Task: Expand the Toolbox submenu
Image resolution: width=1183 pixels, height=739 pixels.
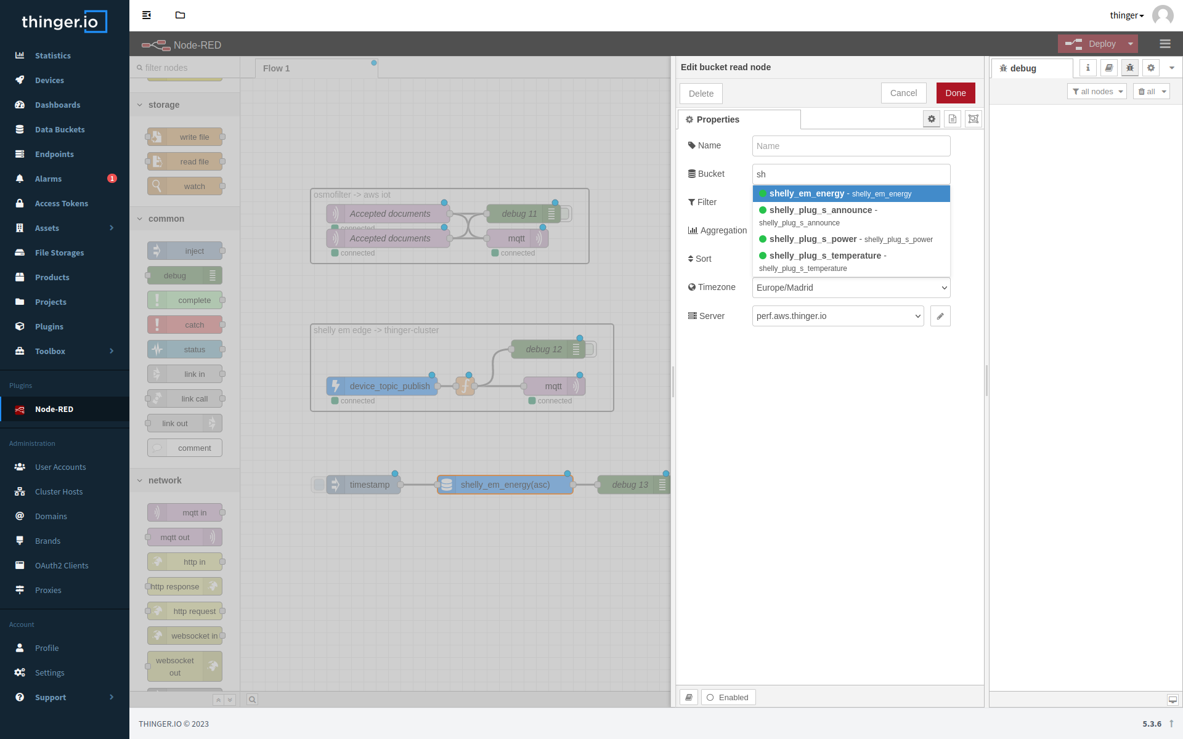Action: click(65, 351)
